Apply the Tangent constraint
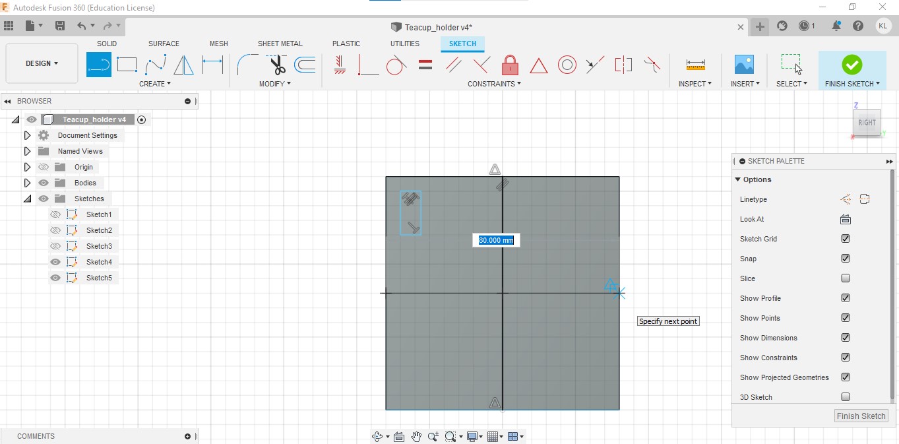The width and height of the screenshot is (899, 444). pyautogui.click(x=396, y=65)
